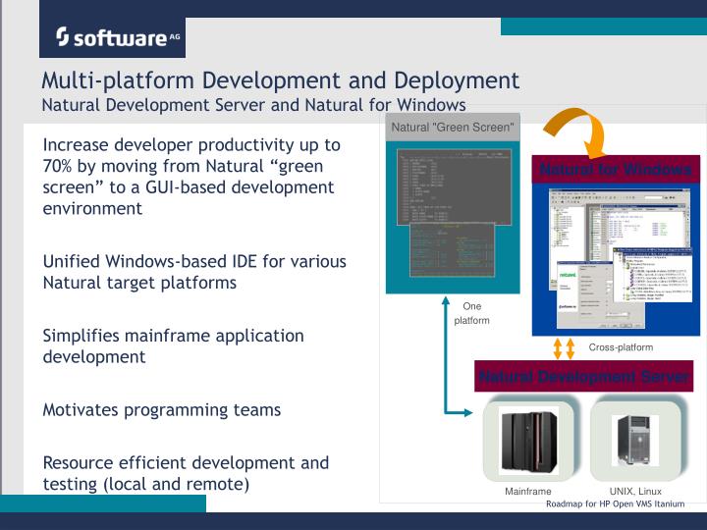Click the Cross-platform label
This screenshot has width=707, height=530.
621,347
